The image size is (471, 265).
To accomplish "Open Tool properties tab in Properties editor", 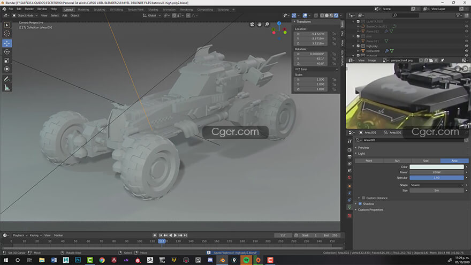I will tap(350, 141).
